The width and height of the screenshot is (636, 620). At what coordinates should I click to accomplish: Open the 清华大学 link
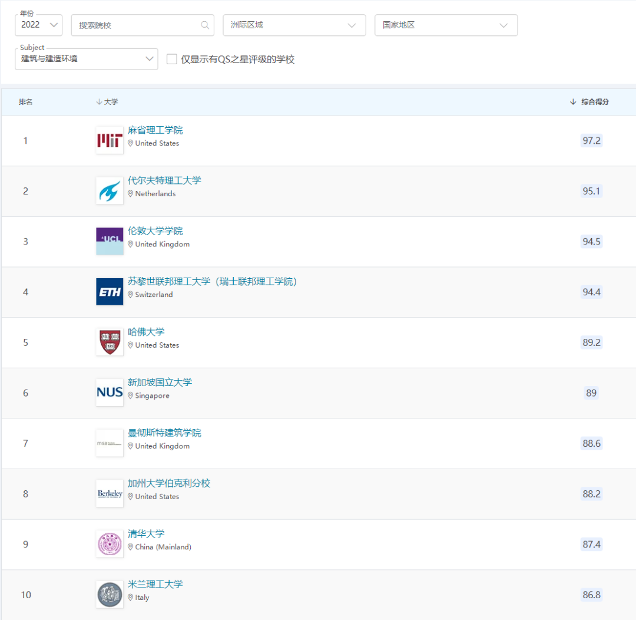coord(146,533)
